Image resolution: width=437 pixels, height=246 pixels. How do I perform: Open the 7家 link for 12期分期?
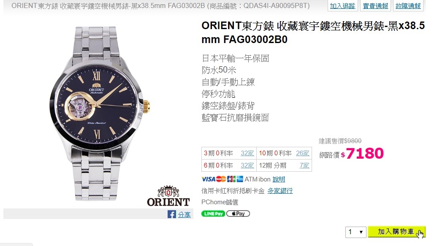click(x=304, y=165)
